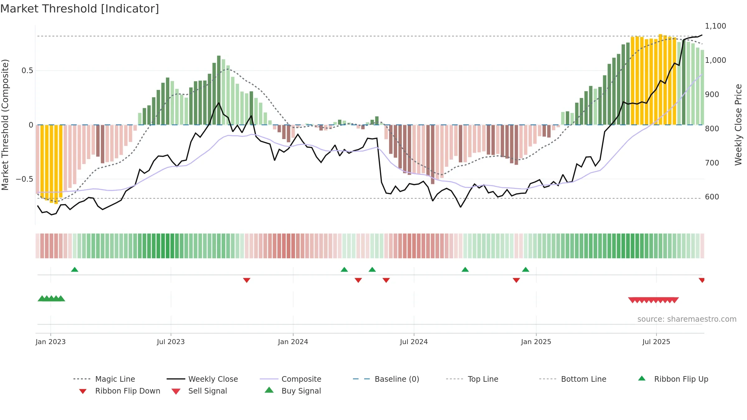Click the ribbon flip up marker just before Jan 2025
This screenshot has width=747, height=420.
tap(526, 269)
